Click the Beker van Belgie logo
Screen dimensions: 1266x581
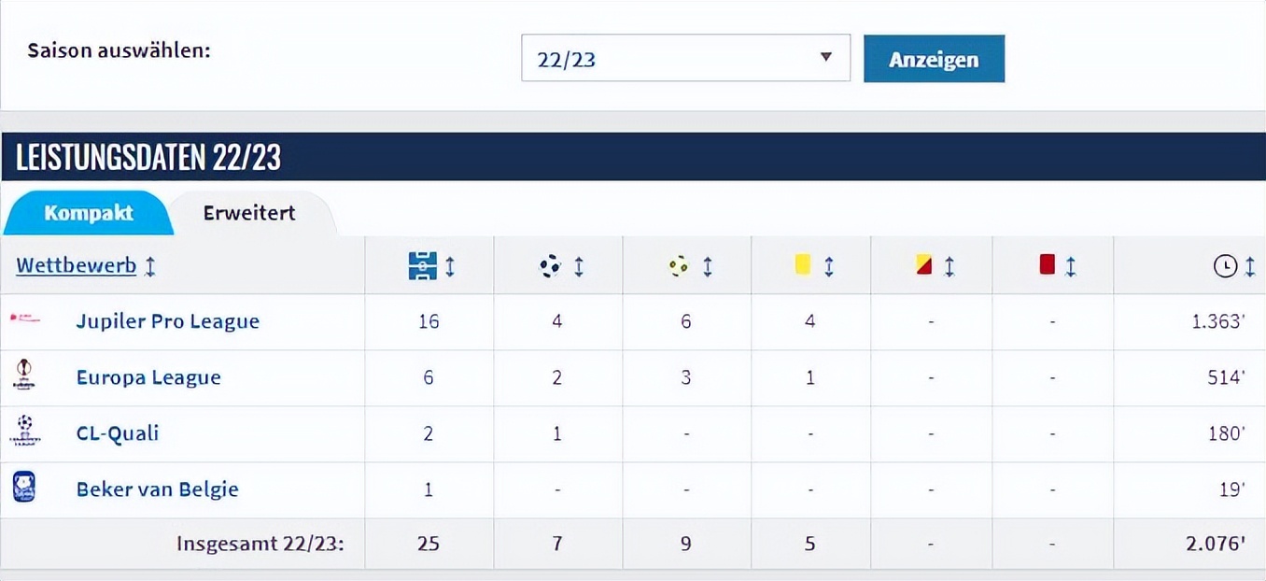coord(24,488)
